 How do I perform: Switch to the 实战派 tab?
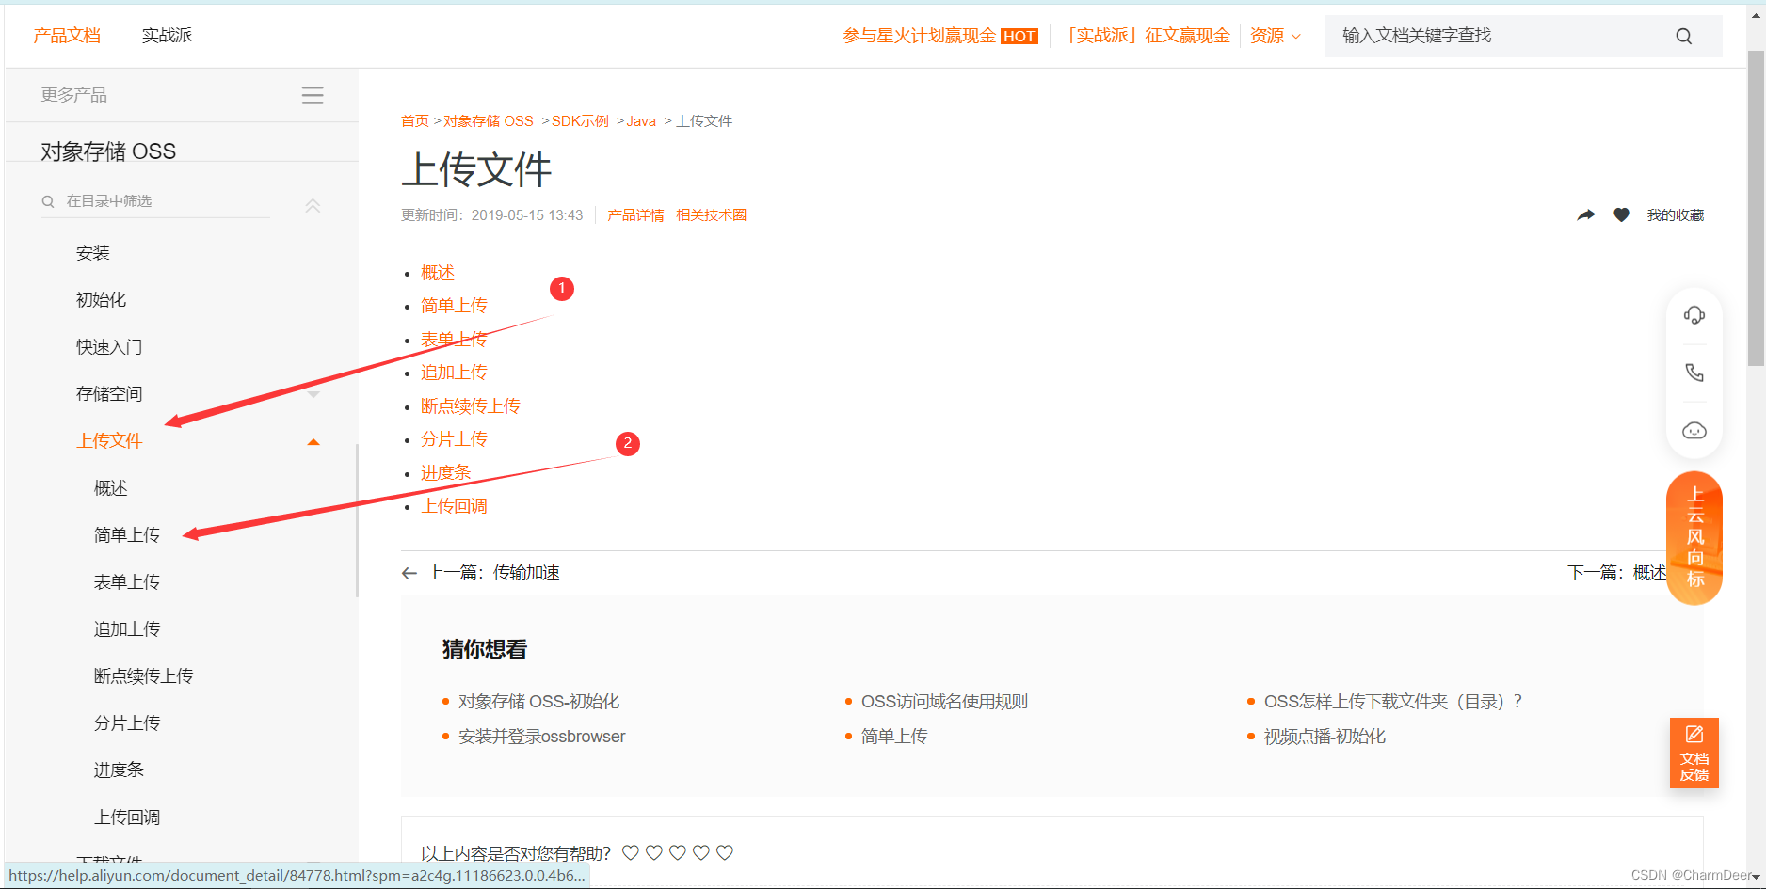pyautogui.click(x=167, y=36)
